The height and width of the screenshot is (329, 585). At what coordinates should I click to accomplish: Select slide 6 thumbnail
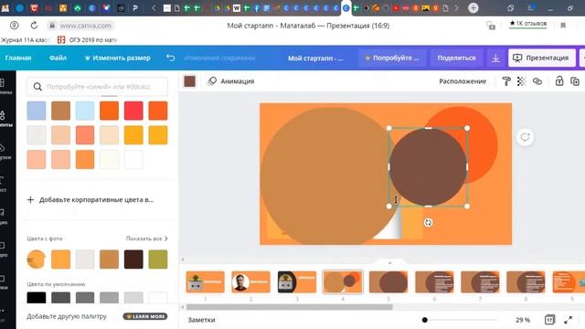(434, 282)
